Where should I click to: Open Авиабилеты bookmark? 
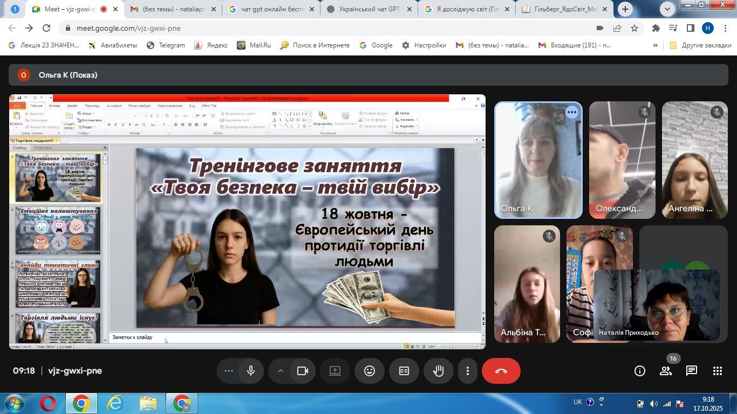113,45
